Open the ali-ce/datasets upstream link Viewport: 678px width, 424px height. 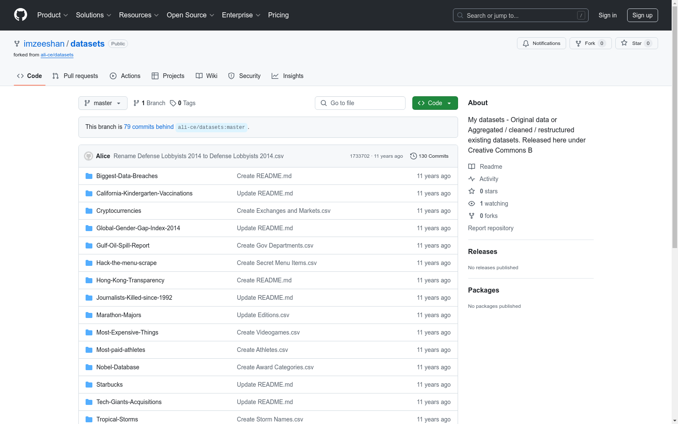pos(57,55)
